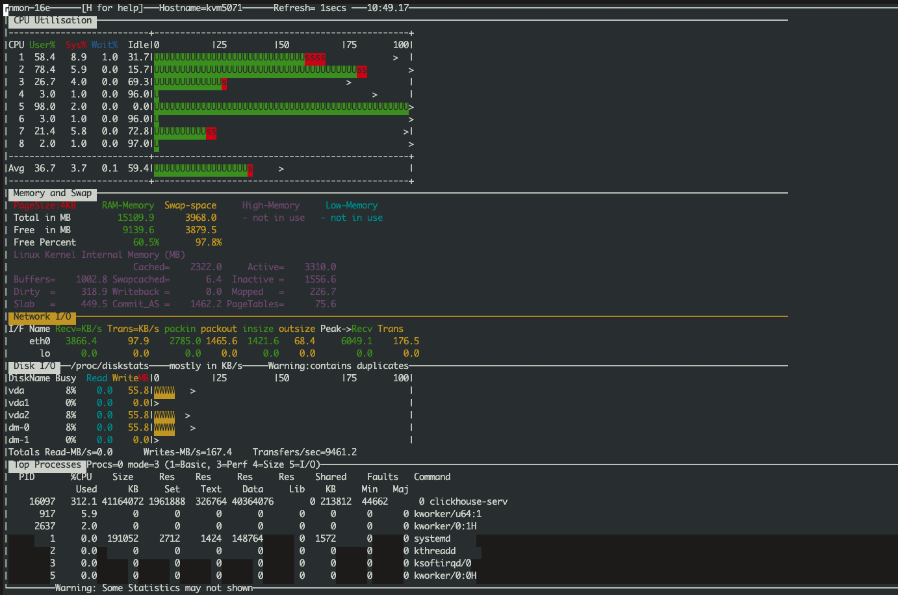The width and height of the screenshot is (898, 595).
Task: Click the 'kworker/0:1H' process command
Action: (445, 526)
